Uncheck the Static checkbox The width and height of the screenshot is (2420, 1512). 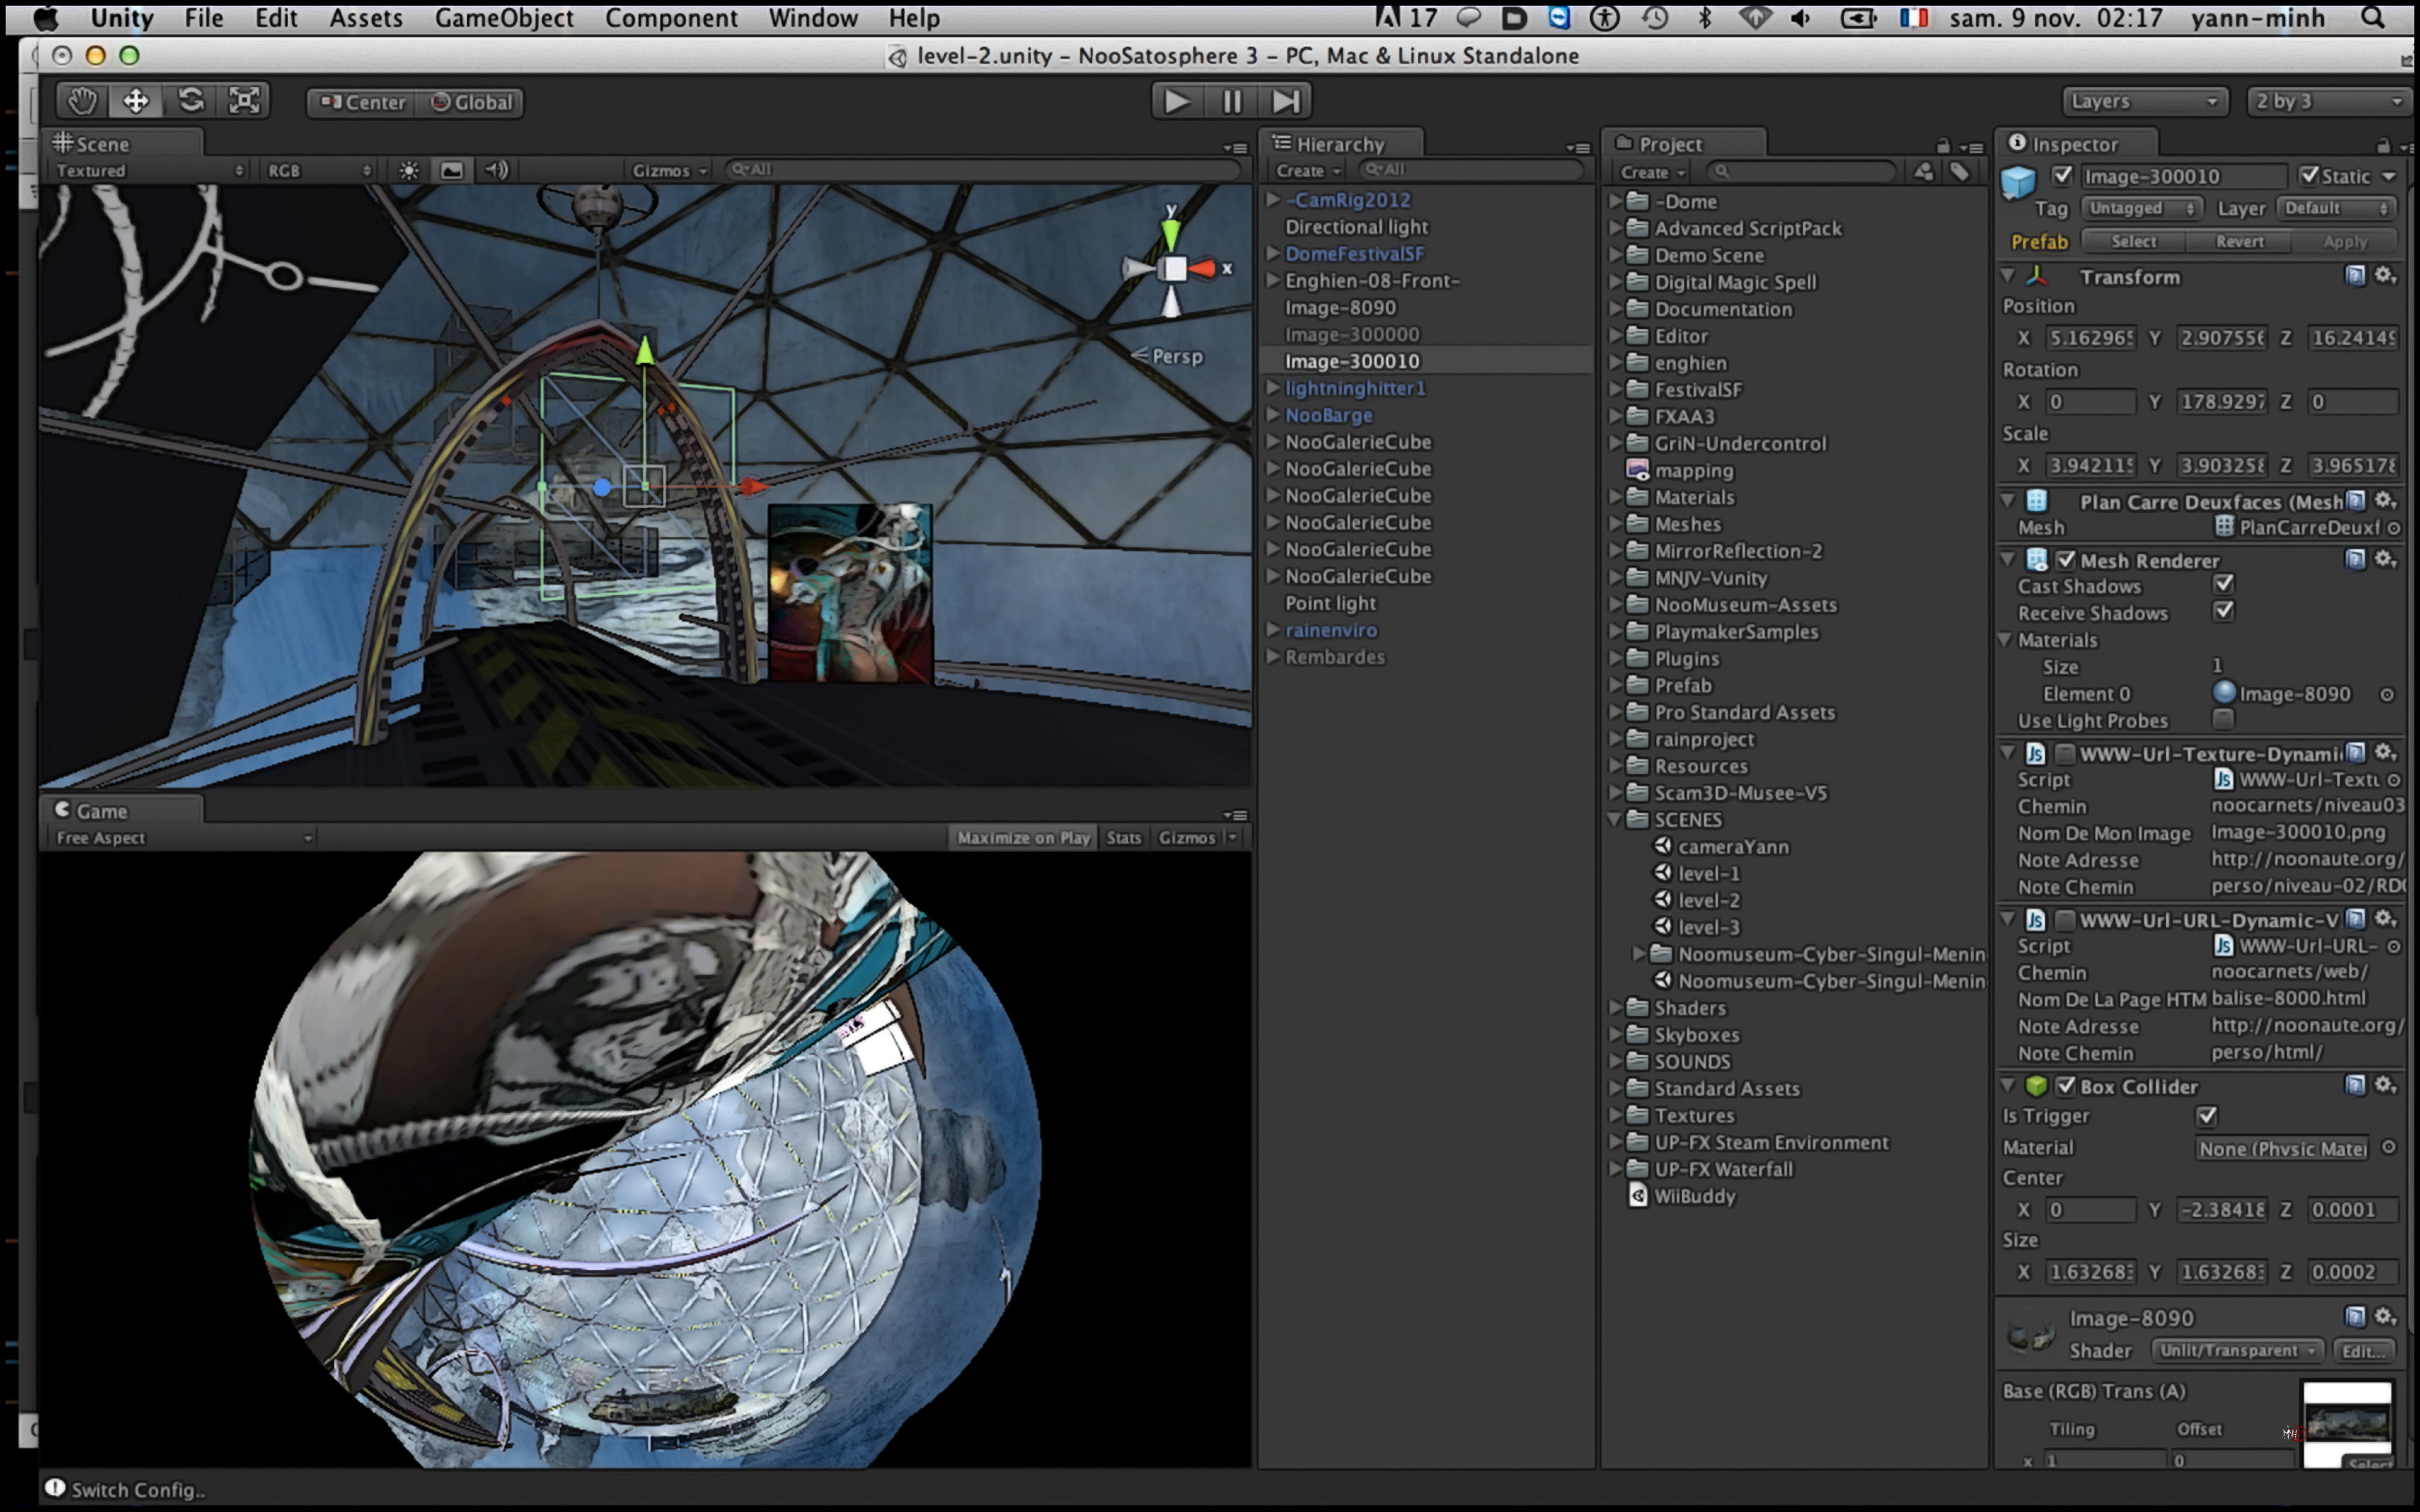tap(2309, 176)
